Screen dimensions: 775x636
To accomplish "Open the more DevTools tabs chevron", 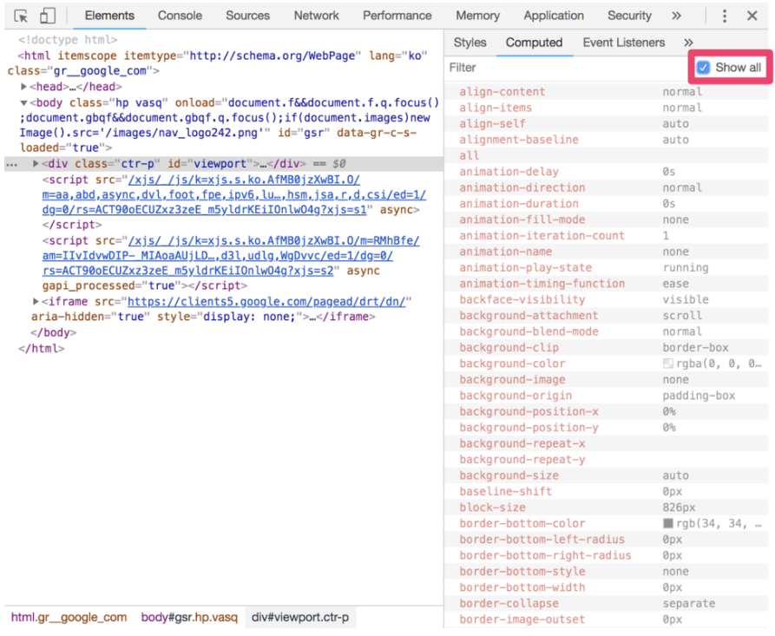I will pyautogui.click(x=676, y=16).
